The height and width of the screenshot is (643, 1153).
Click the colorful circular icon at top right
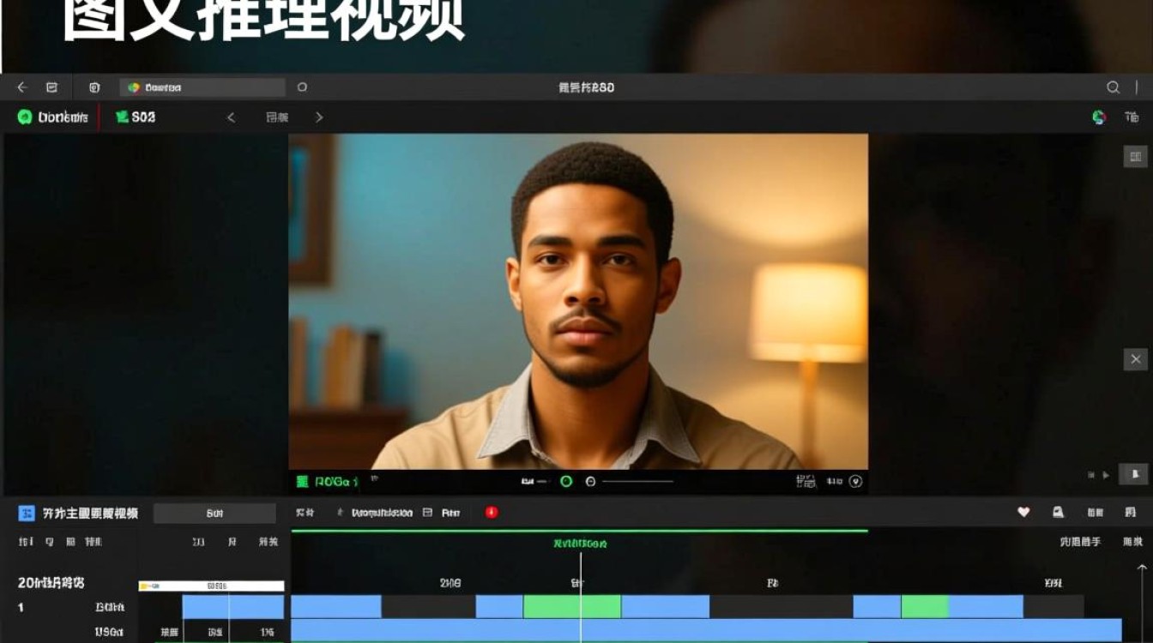[x=1099, y=117]
